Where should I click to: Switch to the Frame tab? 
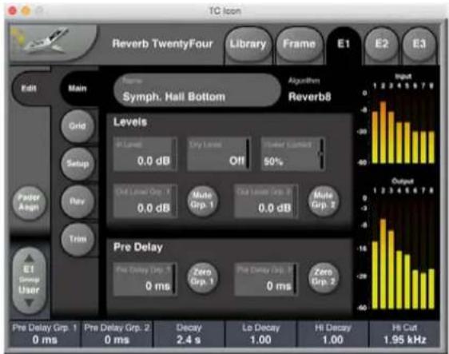coord(299,45)
